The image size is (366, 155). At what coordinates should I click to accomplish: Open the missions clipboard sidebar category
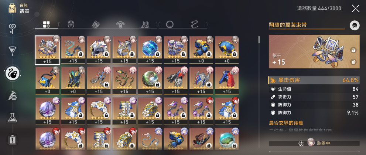[x=12, y=139]
